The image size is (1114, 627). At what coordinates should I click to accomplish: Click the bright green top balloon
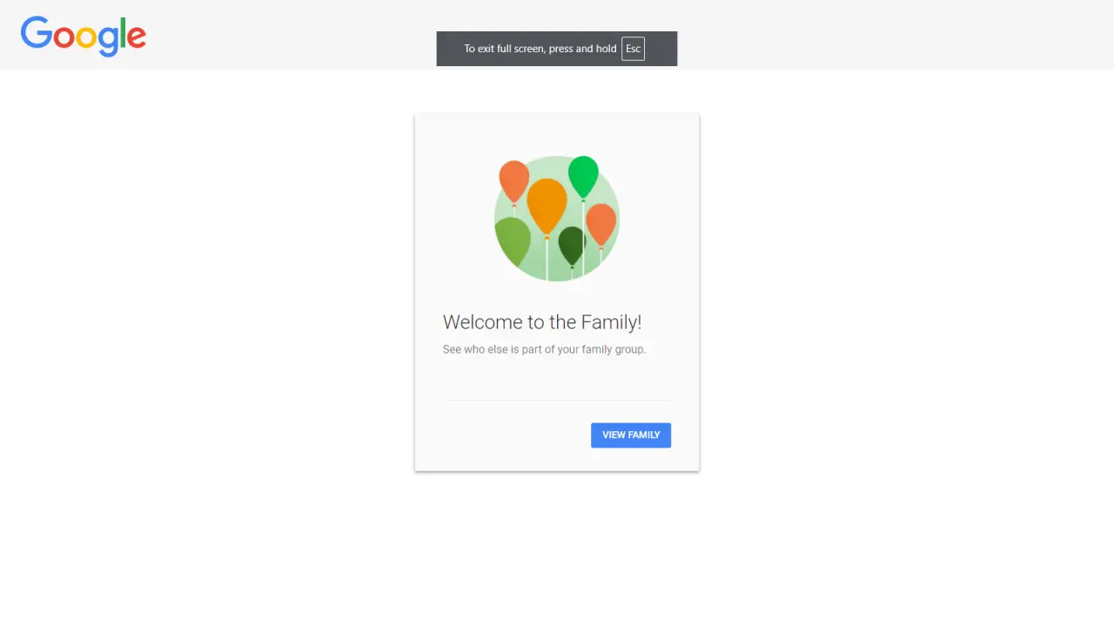583,177
